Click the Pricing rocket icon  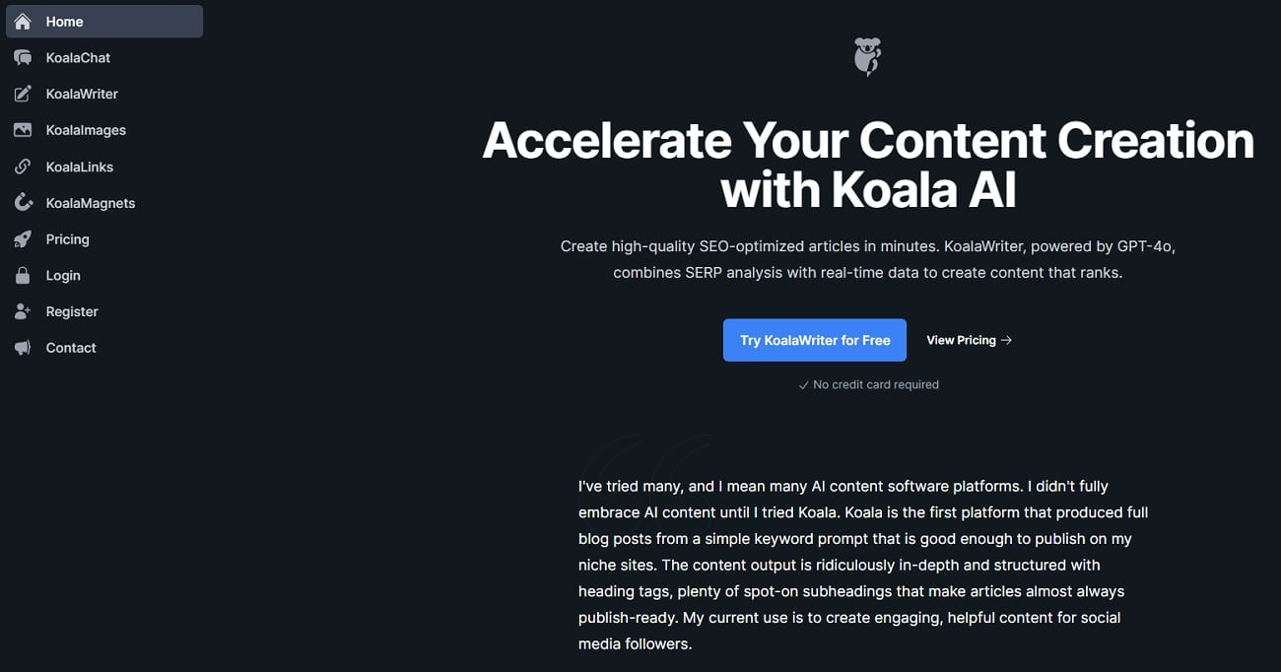[x=23, y=239]
